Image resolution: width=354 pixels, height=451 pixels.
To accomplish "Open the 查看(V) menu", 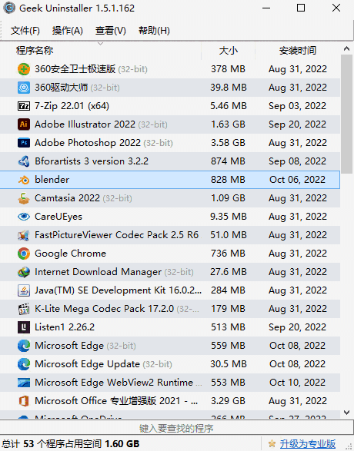I will (111, 31).
